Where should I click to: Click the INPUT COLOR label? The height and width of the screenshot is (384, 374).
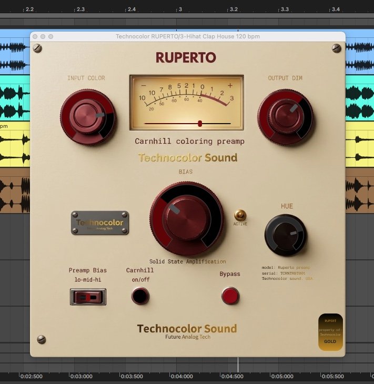[86, 78]
